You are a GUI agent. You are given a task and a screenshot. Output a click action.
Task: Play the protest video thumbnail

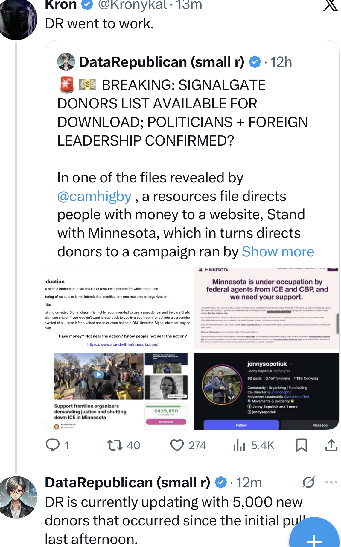pyautogui.click(x=99, y=374)
